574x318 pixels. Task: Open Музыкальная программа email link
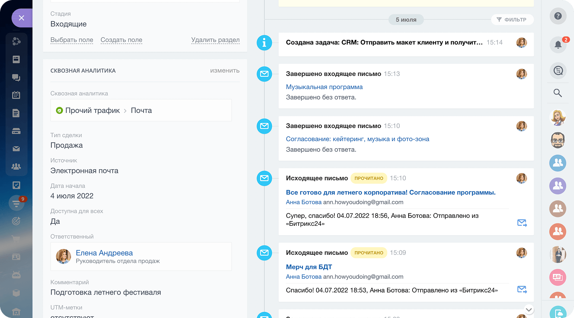click(x=324, y=87)
